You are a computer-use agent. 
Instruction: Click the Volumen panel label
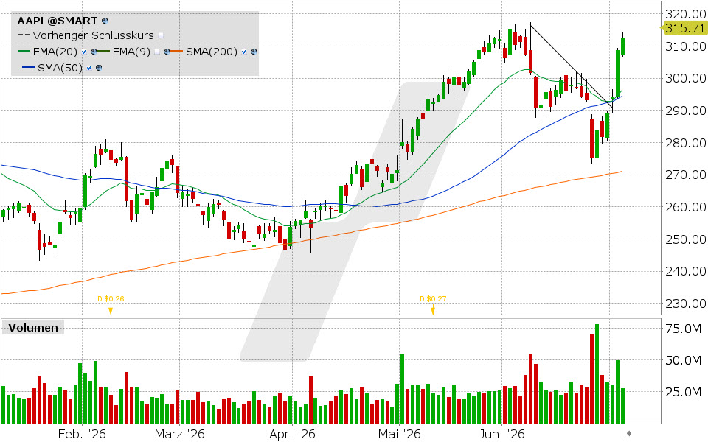(x=33, y=328)
